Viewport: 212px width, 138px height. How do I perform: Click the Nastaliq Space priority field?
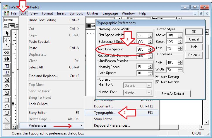[142, 67]
